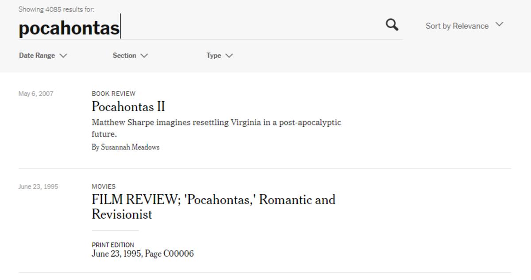
Task: Click the June 23, 1995 result date
Action: click(38, 186)
